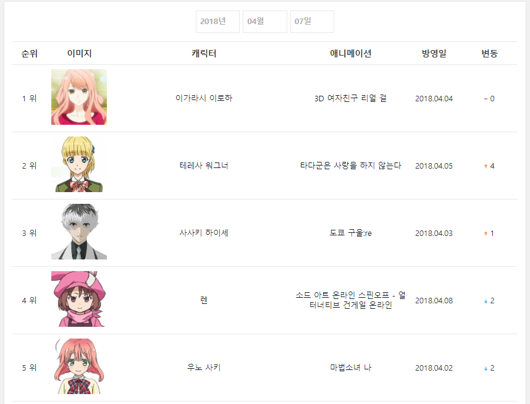Click the anime title 타다군은 사랑을 하지 않는다
The height and width of the screenshot is (404, 530).
coord(350,166)
